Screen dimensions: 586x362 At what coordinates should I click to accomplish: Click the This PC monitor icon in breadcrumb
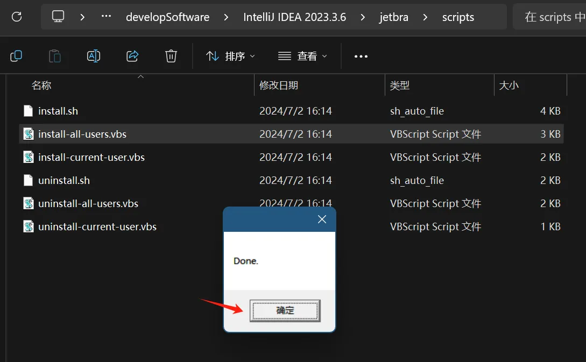pyautogui.click(x=58, y=17)
